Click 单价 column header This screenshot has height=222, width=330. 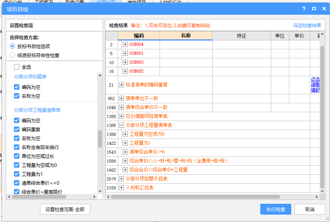pyautogui.click(x=299, y=36)
